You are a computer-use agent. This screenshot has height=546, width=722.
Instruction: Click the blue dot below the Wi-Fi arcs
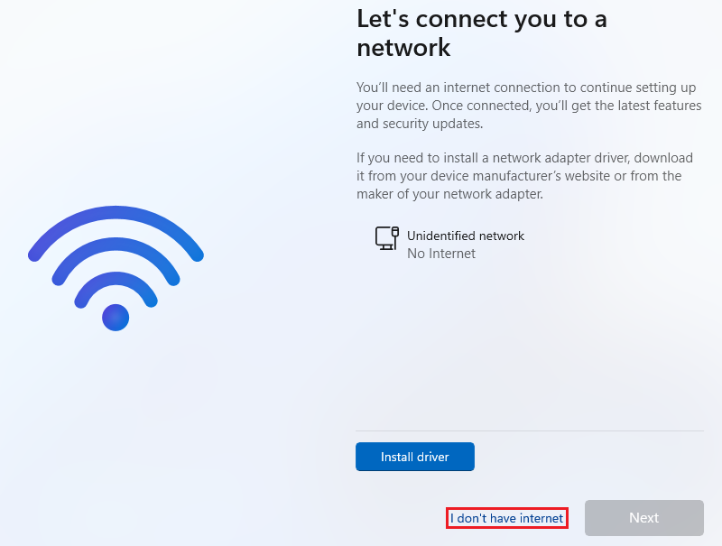(x=116, y=318)
